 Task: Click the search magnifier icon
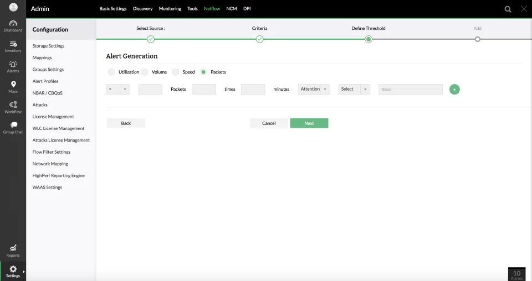(x=508, y=9)
